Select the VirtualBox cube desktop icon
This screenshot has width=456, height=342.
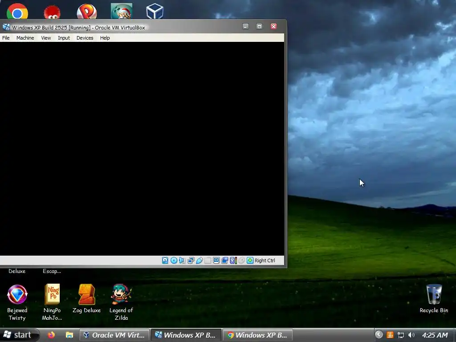(x=155, y=11)
